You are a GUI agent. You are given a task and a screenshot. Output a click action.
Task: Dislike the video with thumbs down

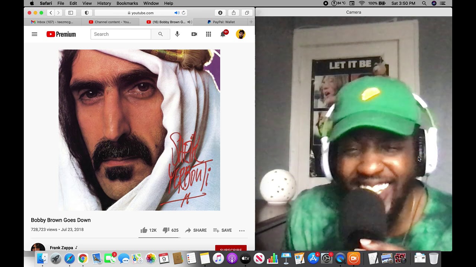point(170,230)
